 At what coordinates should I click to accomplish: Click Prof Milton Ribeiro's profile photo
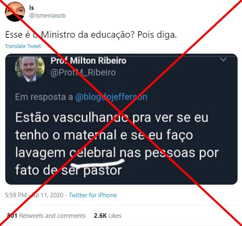[x=30, y=69]
